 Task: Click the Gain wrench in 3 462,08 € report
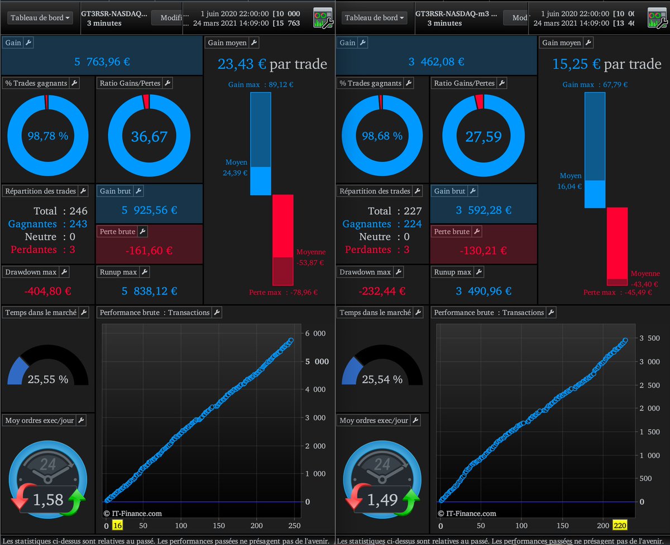click(363, 42)
